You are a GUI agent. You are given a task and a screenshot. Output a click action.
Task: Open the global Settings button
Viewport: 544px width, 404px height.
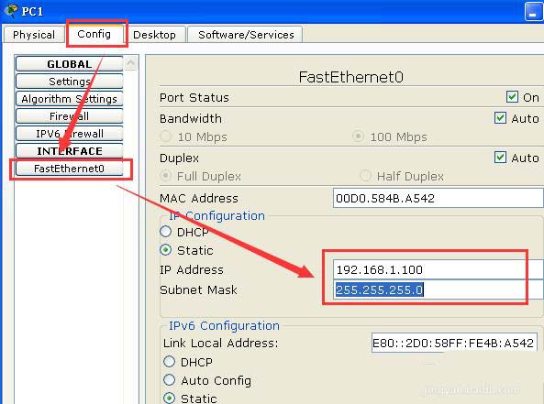(x=70, y=82)
